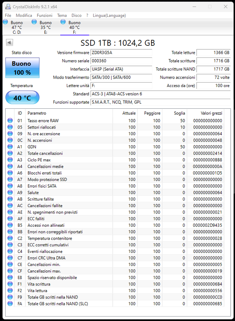Click status orb of Temperatura contenitore row
235x321 pixels.
(x=10, y=238)
